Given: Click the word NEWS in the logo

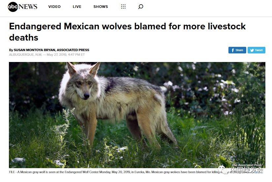Looking at the screenshot, I should [x=28, y=7].
